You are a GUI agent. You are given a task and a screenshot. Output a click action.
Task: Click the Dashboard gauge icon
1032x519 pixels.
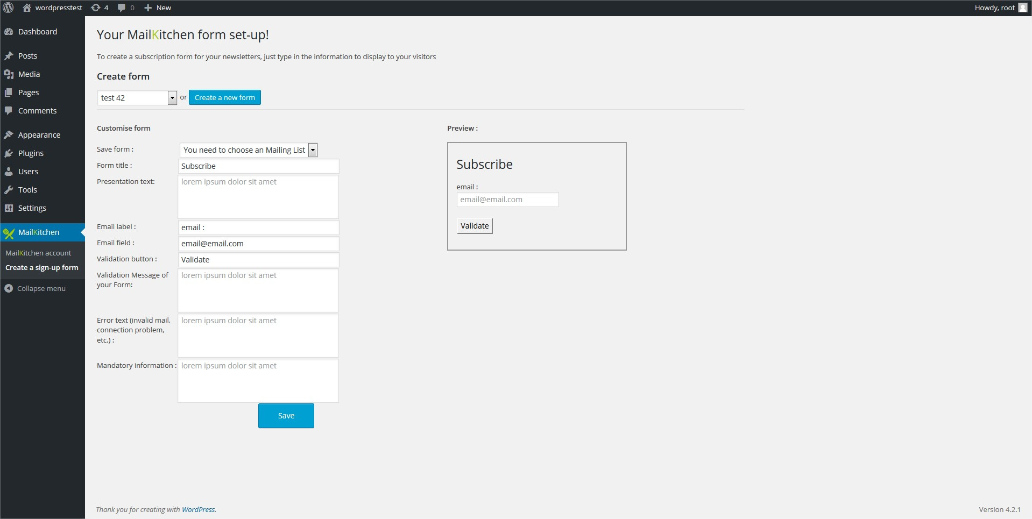point(9,32)
